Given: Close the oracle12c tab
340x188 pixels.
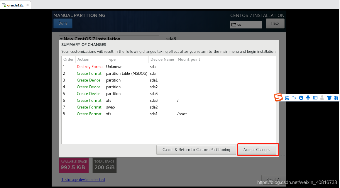Looking at the screenshot, I should [x=28, y=5].
